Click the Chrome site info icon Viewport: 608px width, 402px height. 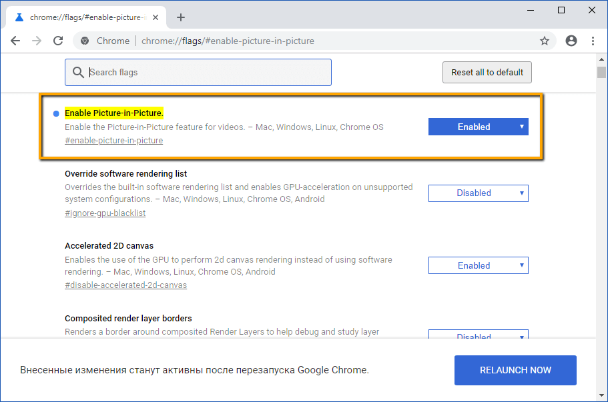point(85,41)
